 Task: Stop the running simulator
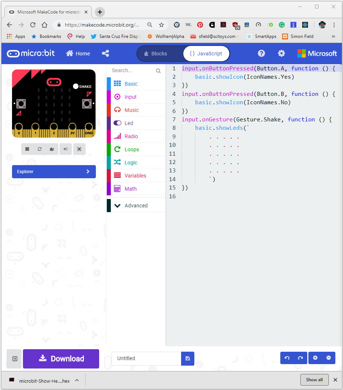pyautogui.click(x=27, y=149)
